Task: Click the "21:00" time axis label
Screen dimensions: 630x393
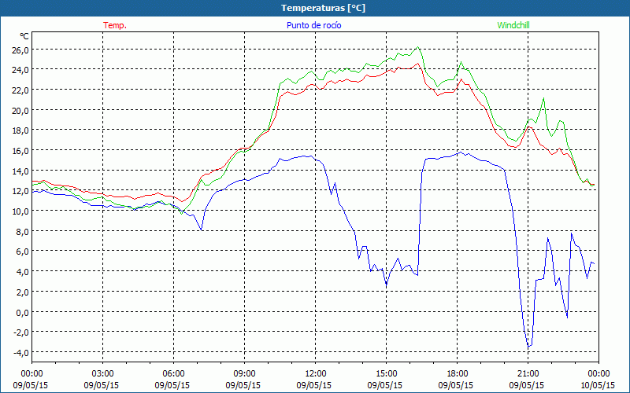Action: [x=528, y=374]
